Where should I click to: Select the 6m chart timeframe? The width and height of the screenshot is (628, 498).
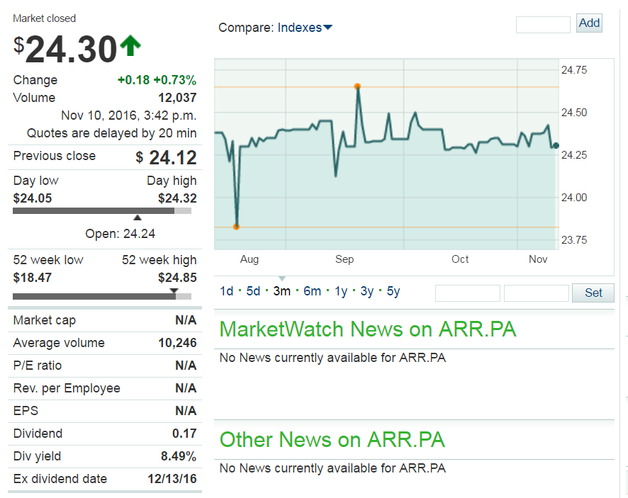point(312,290)
